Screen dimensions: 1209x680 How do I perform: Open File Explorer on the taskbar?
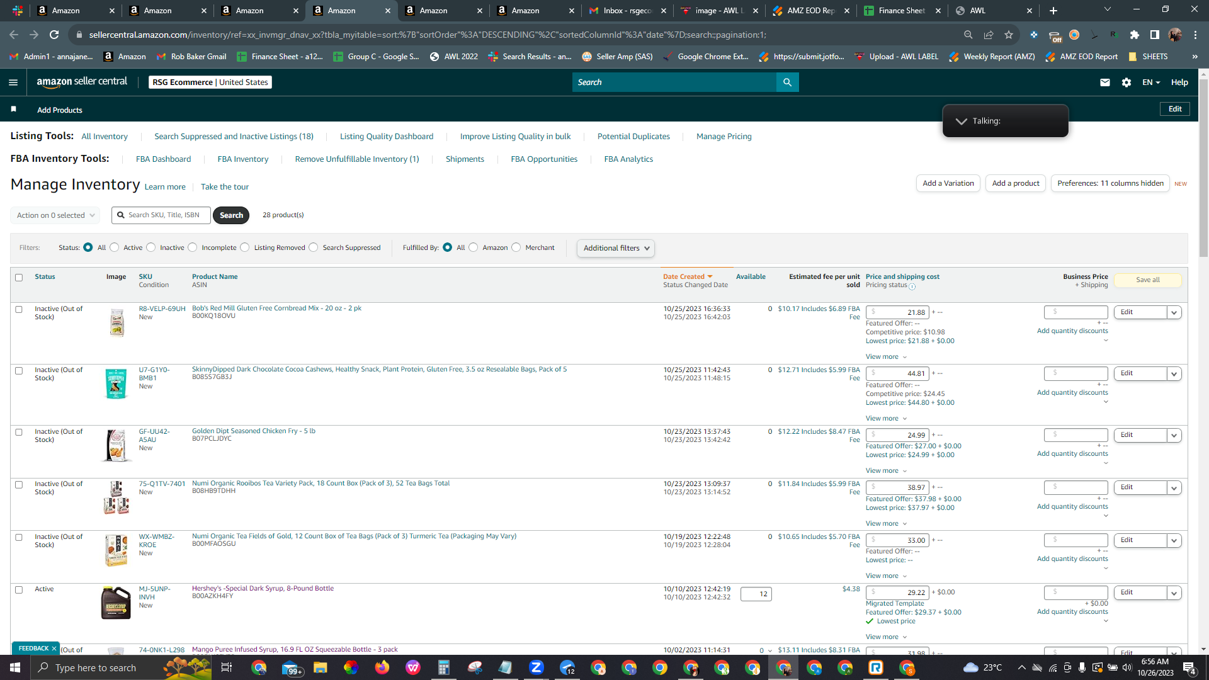coord(321,667)
